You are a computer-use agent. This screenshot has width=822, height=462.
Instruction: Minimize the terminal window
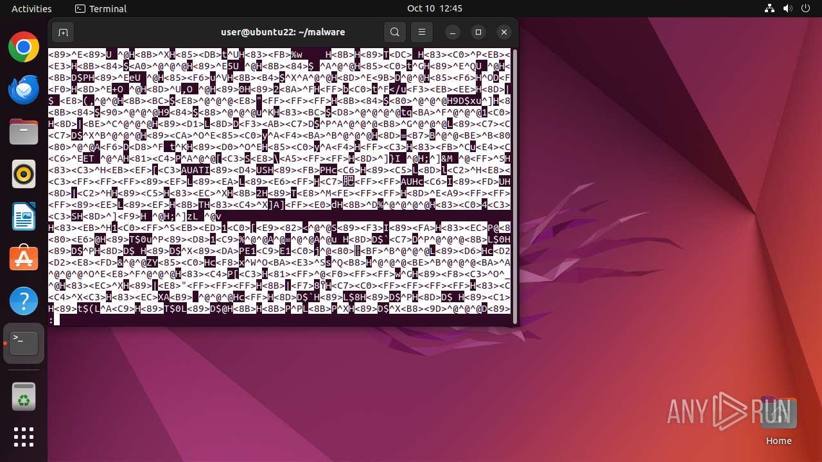[453, 32]
